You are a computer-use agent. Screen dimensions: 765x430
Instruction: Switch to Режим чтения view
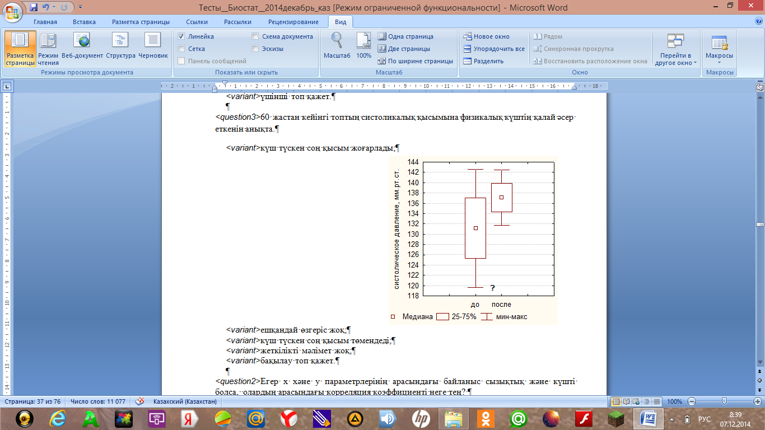point(48,49)
